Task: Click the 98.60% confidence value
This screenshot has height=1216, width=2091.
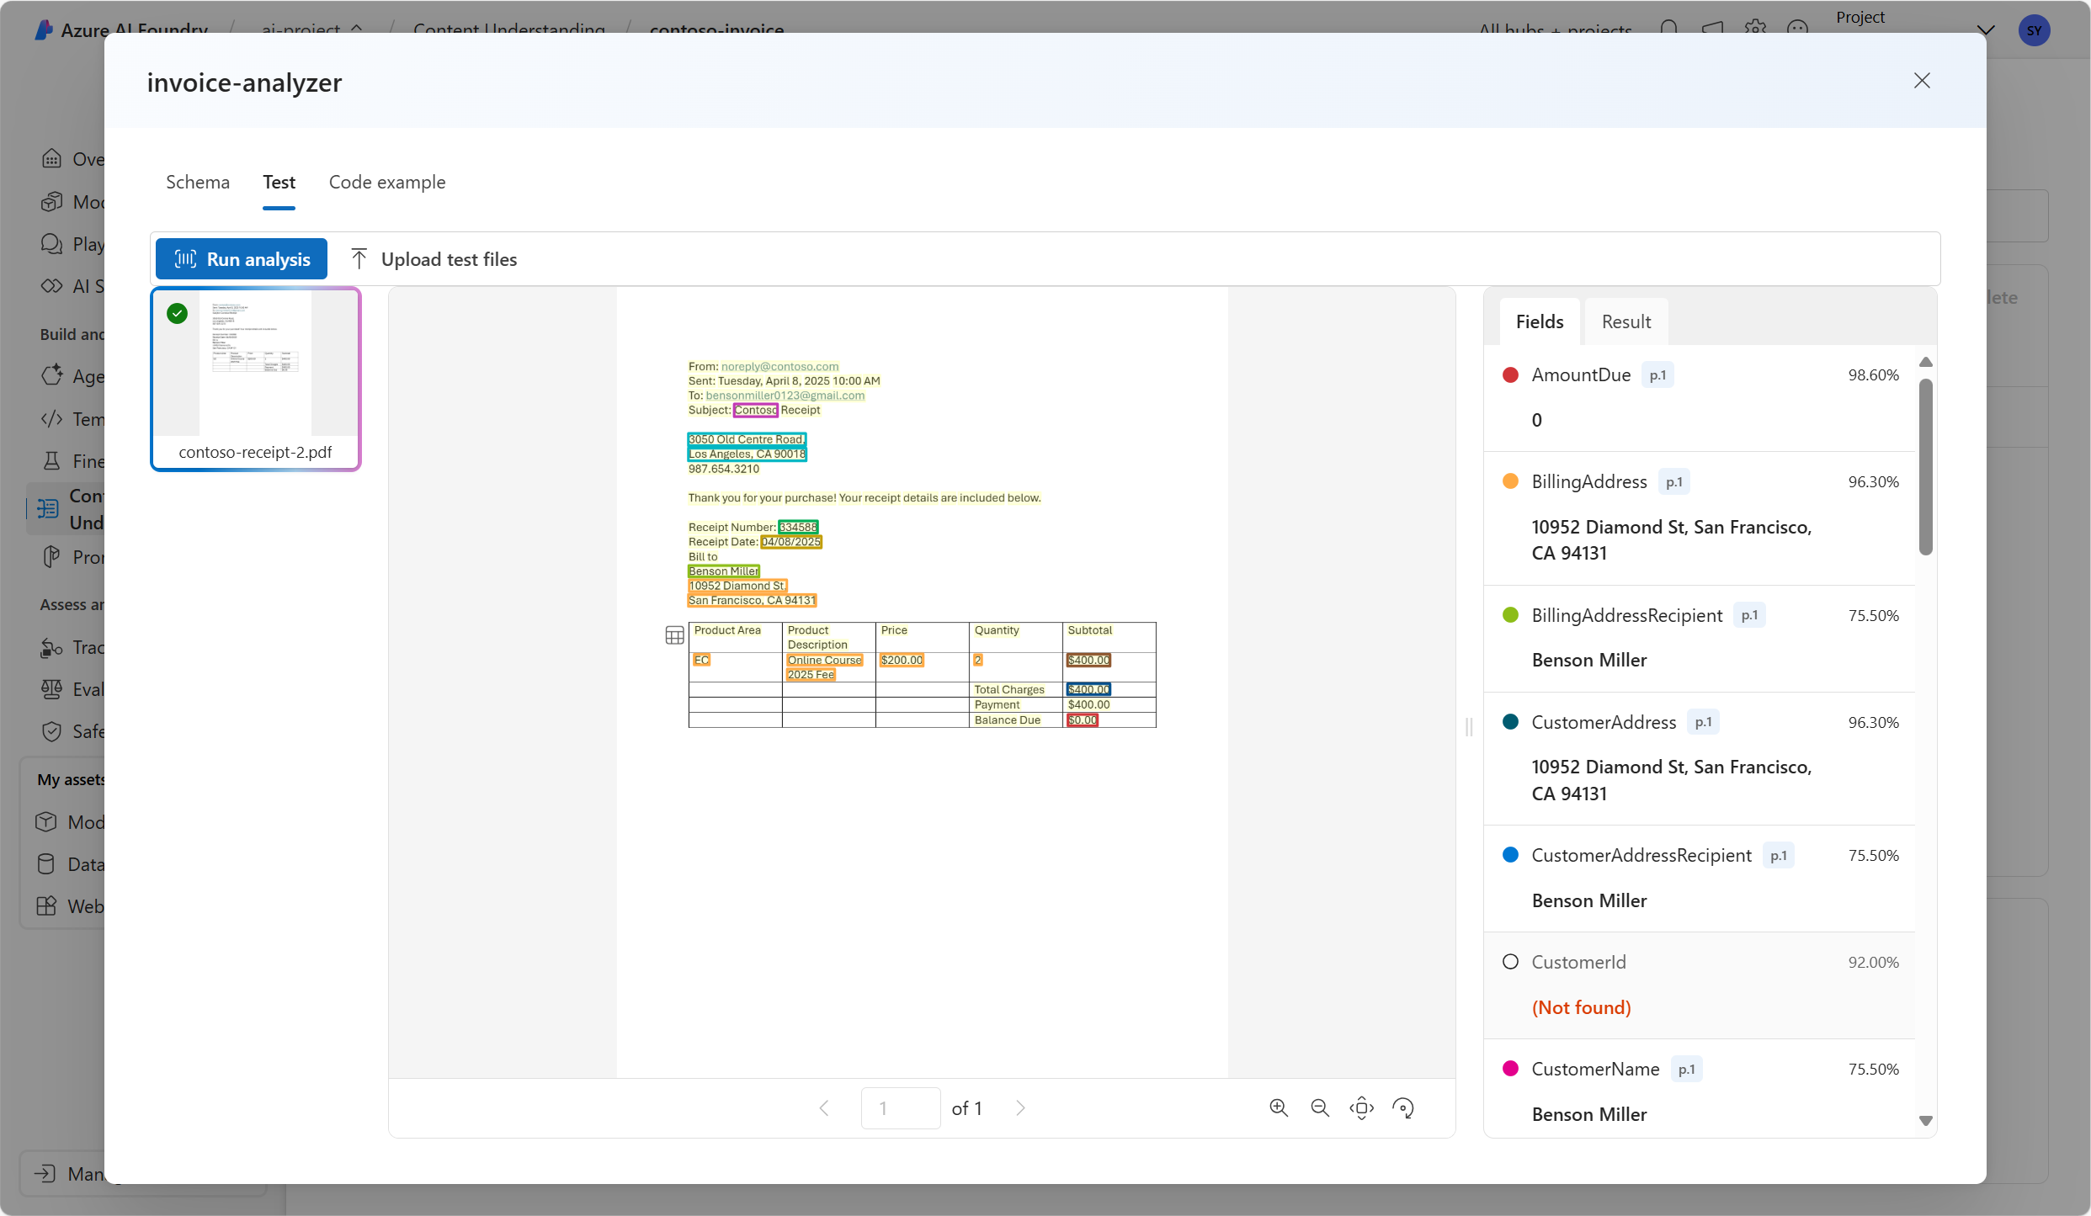Action: 1873,375
